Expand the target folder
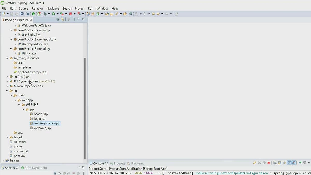The image size is (311, 175). [x=7, y=137]
